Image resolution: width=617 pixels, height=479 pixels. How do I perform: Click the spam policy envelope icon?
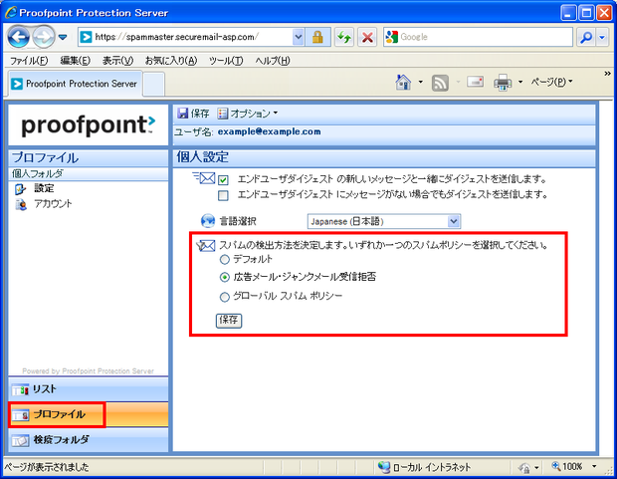[x=206, y=246]
